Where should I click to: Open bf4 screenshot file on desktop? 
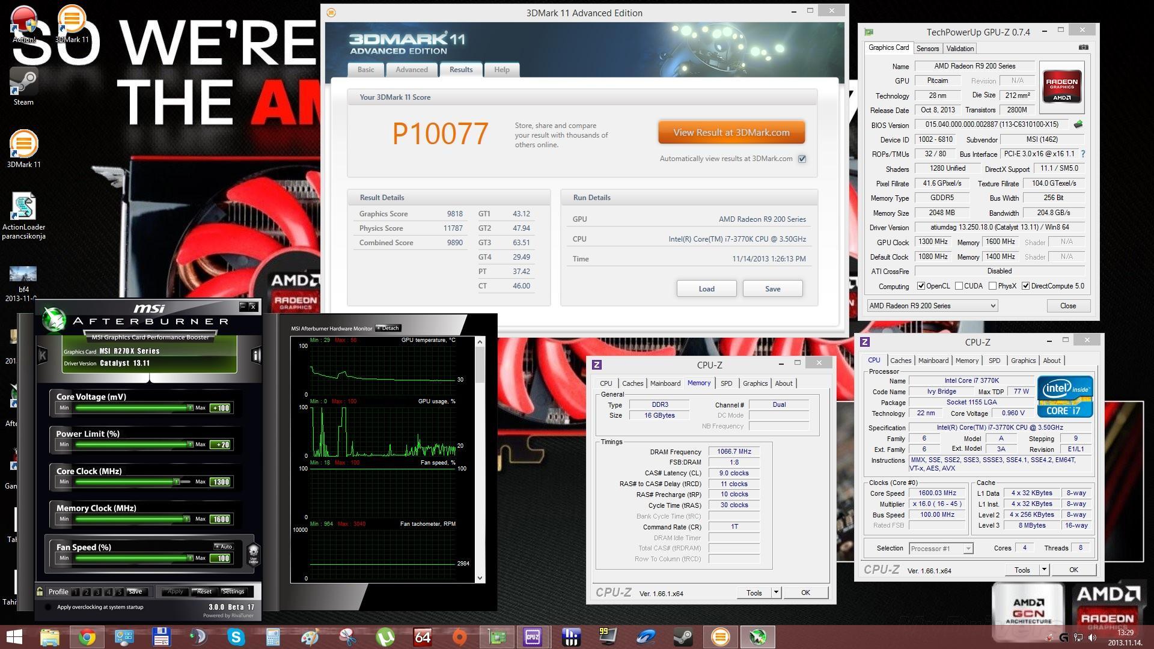click(23, 284)
